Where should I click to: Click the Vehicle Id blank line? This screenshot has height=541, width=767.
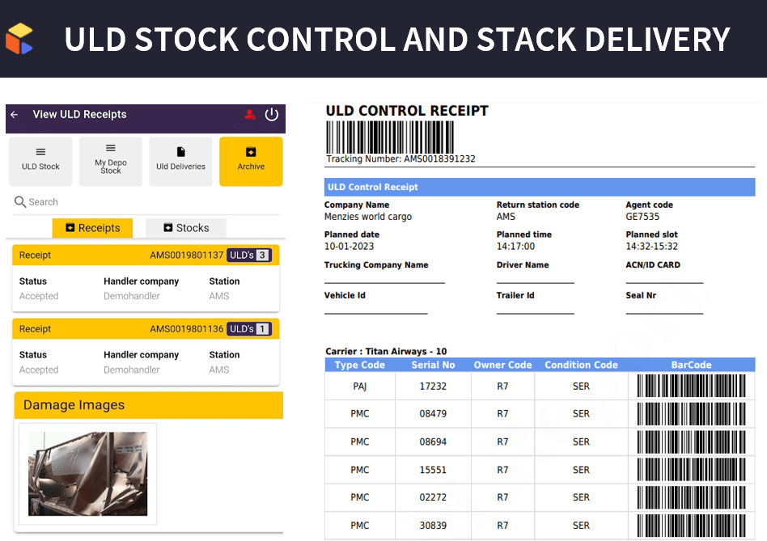click(x=375, y=313)
